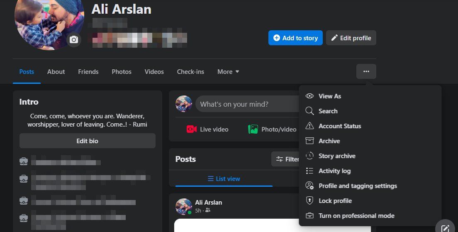
Task: Click the Live video button
Action: coord(207,129)
